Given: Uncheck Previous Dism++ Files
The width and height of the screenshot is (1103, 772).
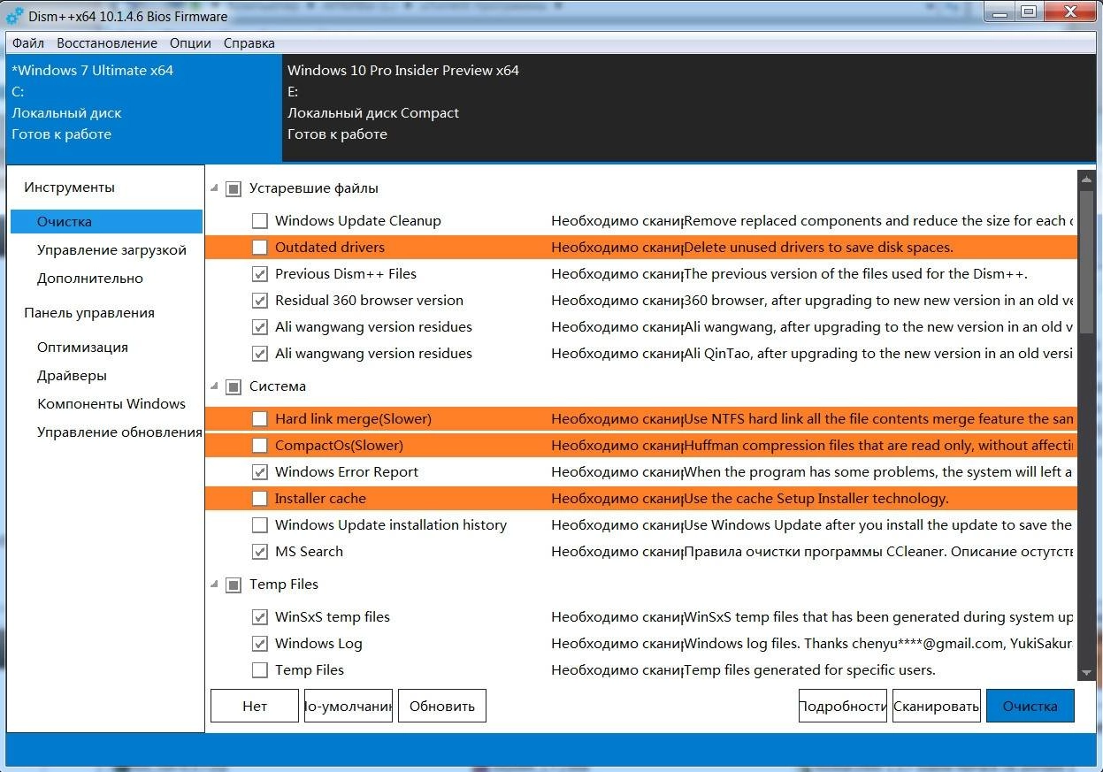Looking at the screenshot, I should point(259,274).
